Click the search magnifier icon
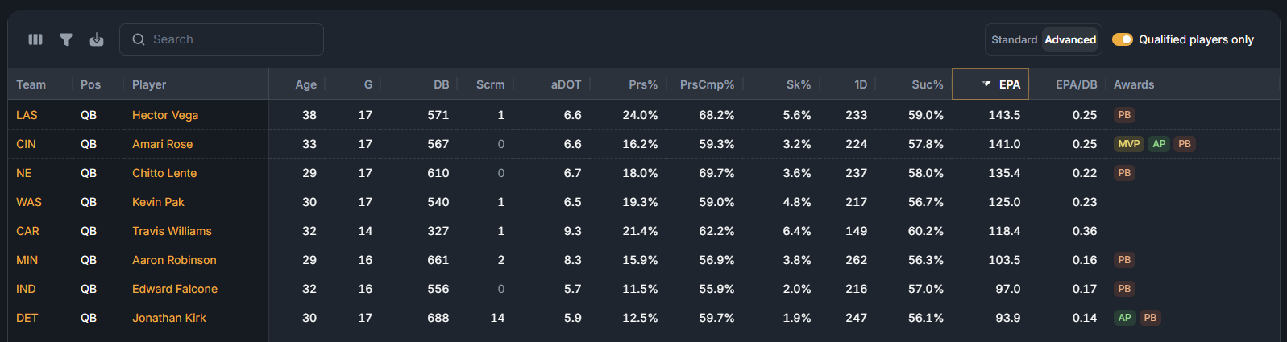Screen dimensions: 1287x342 pos(139,39)
